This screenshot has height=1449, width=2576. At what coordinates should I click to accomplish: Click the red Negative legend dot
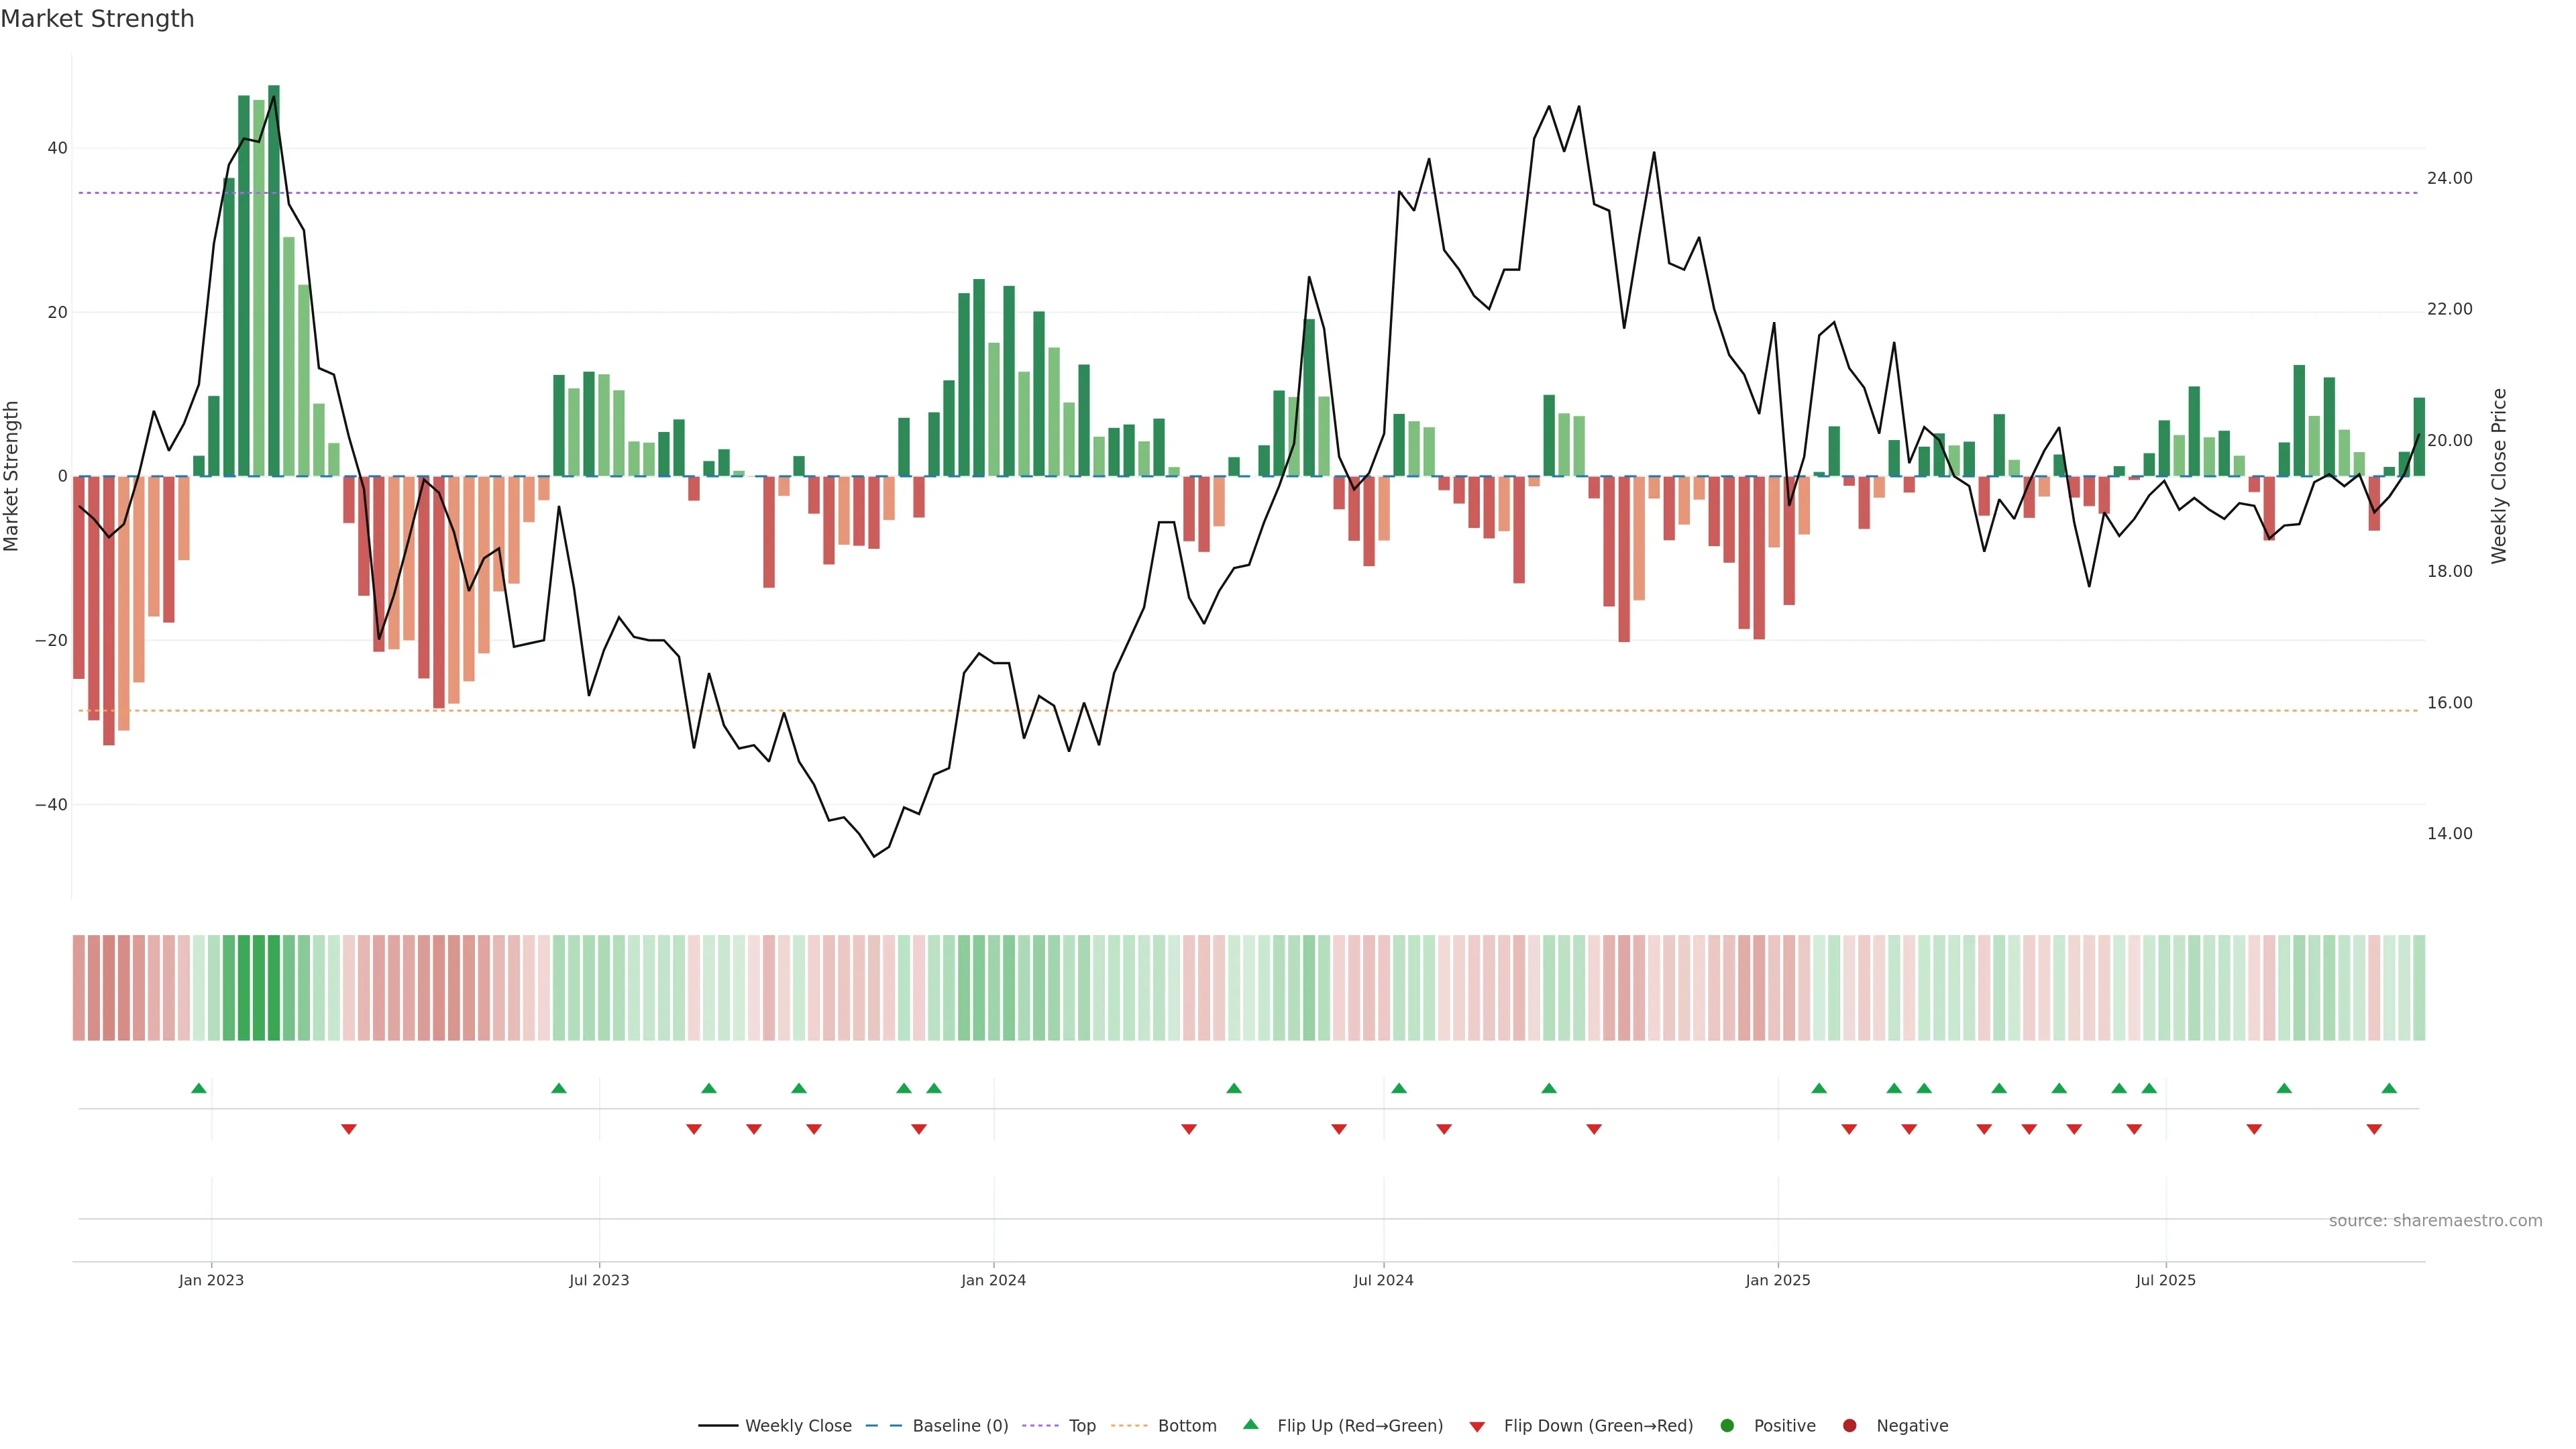[1849, 1426]
